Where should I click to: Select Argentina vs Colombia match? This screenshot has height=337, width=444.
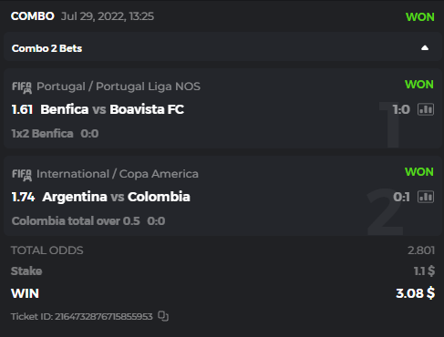point(117,197)
